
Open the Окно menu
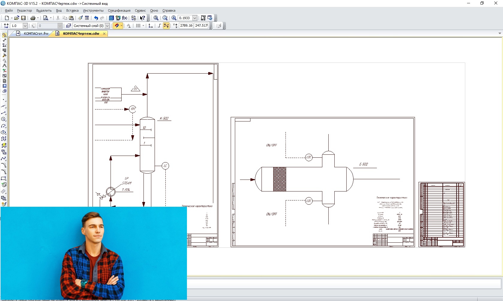coord(154,10)
